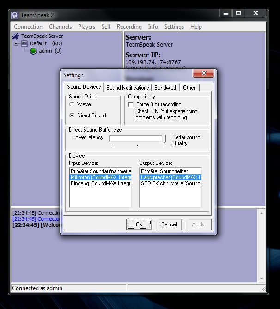
Task: Select Mikrofon (SoundMAX) input device
Action: (101, 177)
